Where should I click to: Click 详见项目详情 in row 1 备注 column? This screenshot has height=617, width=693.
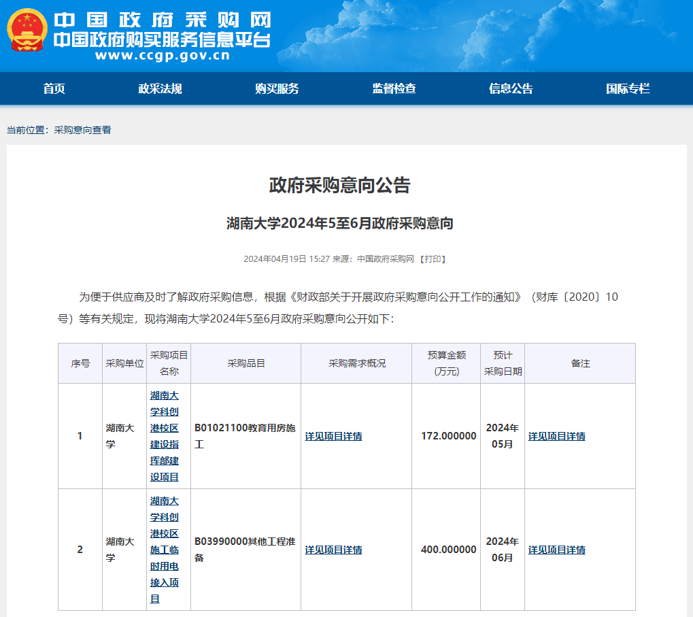pos(557,436)
